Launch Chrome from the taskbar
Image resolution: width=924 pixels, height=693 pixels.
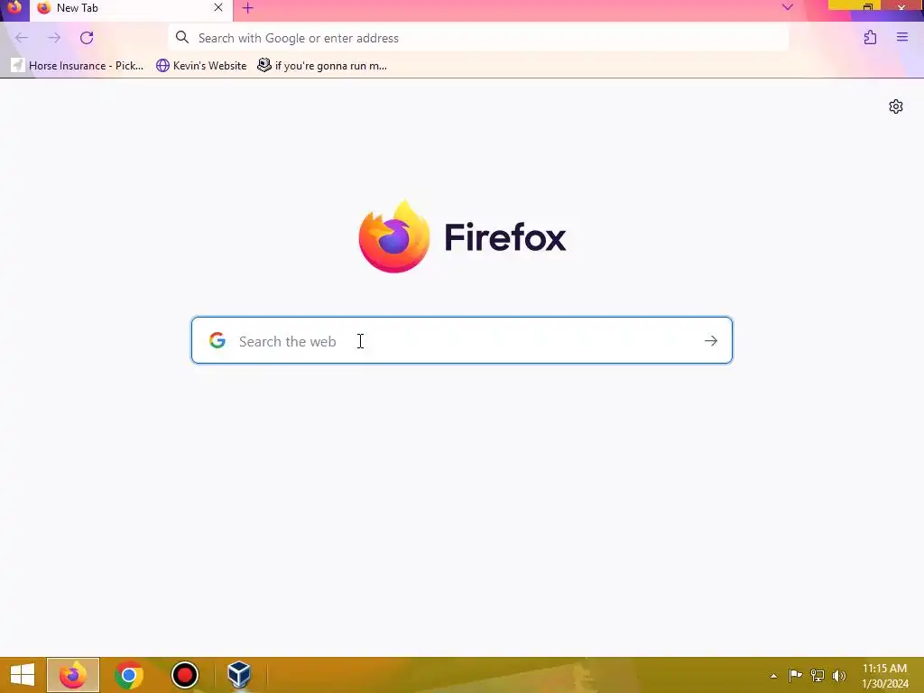pos(128,675)
